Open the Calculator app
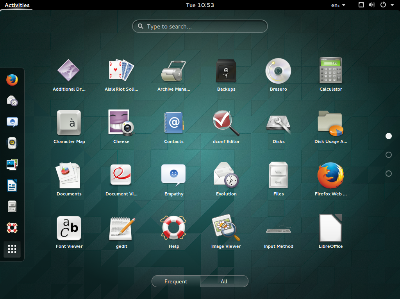Viewport: 400px width, 299px height. (330, 71)
